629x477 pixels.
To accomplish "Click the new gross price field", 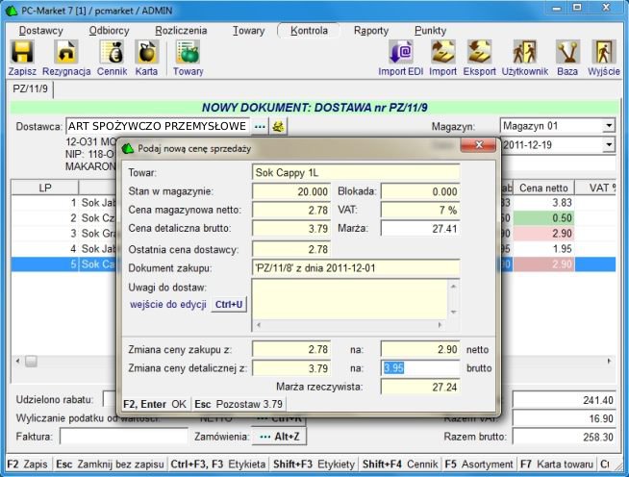I will coord(420,366).
